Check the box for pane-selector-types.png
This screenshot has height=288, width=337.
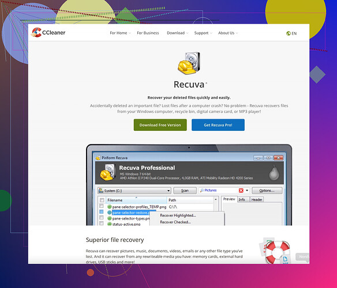click(x=102, y=218)
